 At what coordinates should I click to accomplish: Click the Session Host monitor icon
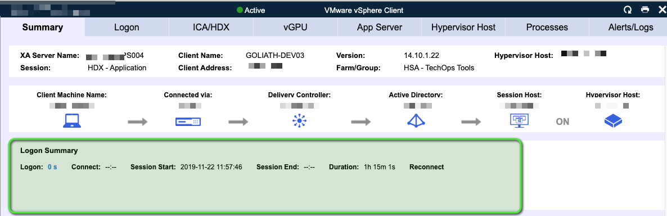click(x=519, y=121)
